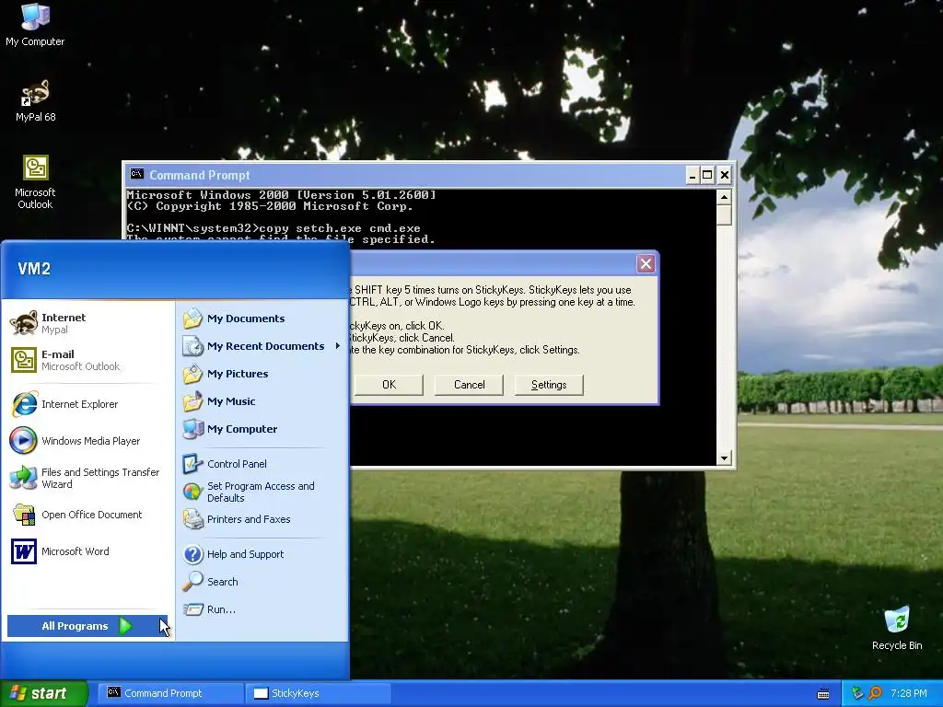Open Microsoft Outlook desktop icon
This screenshot has width=943, height=707.
pyautogui.click(x=35, y=181)
